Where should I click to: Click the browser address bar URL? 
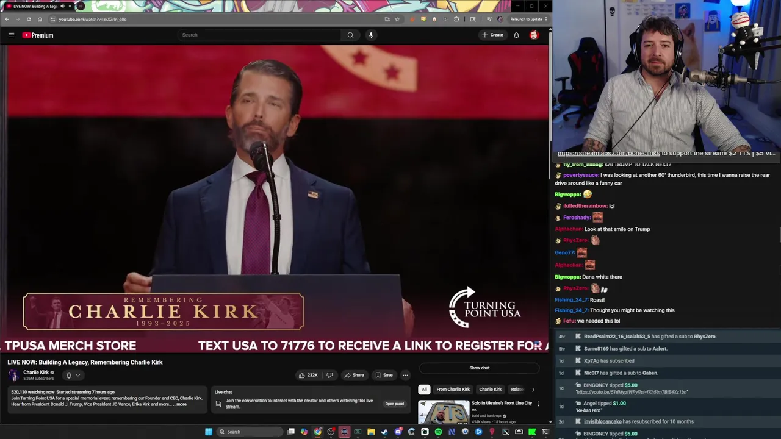click(x=93, y=19)
